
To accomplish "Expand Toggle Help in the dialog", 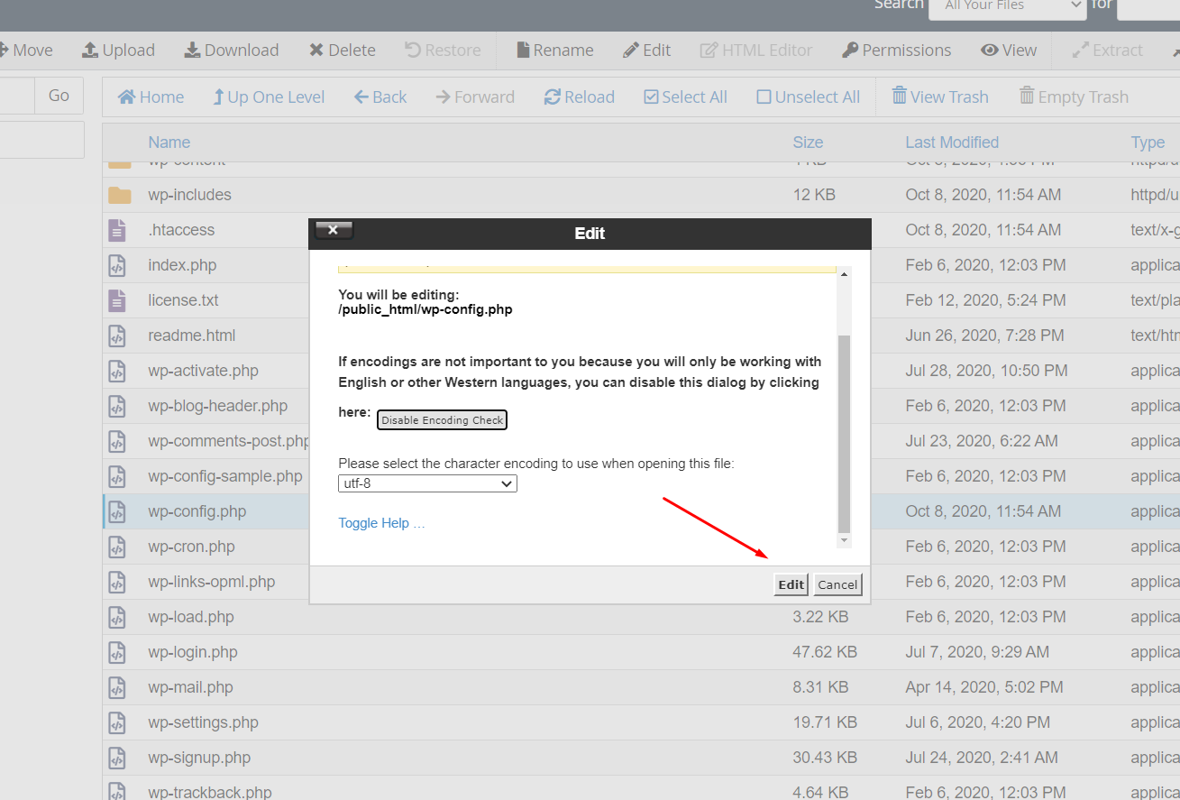I will coord(381,523).
